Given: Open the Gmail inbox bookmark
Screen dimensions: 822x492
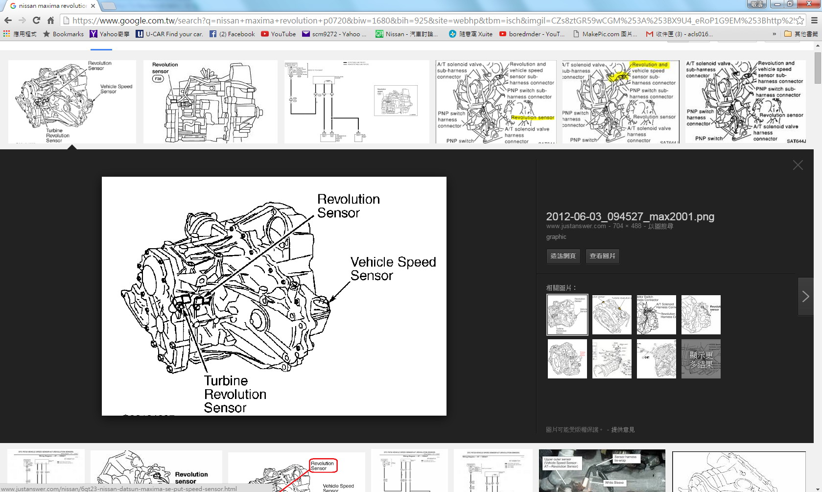Looking at the screenshot, I should click(x=680, y=34).
